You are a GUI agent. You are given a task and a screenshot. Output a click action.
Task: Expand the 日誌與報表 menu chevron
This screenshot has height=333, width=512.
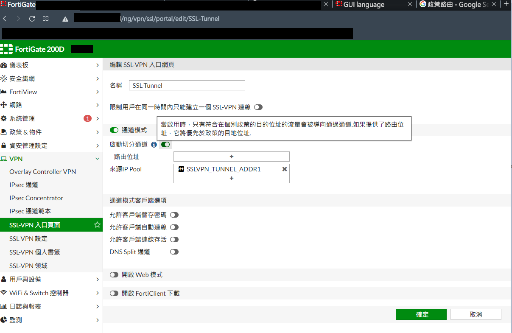tap(98, 307)
